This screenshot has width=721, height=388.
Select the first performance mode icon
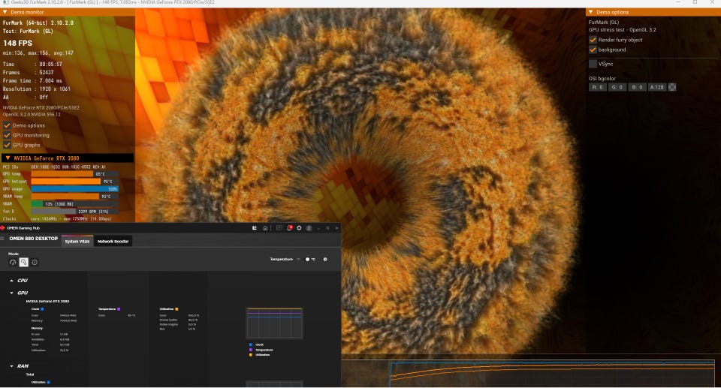[x=13, y=262]
